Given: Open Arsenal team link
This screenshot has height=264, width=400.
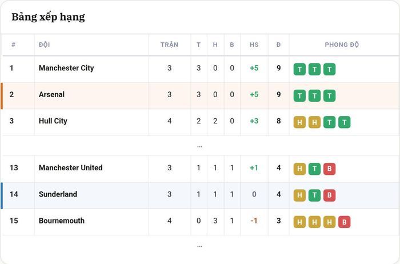Looking at the screenshot, I should coord(51,95).
